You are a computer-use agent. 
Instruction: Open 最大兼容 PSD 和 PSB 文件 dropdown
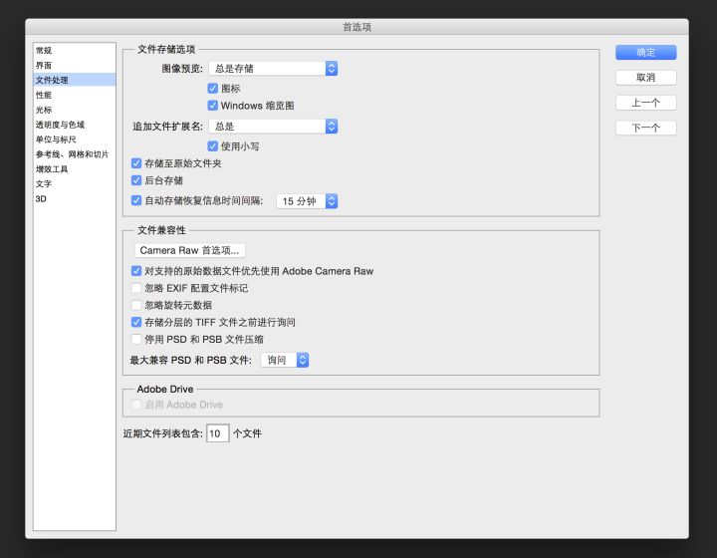point(285,360)
